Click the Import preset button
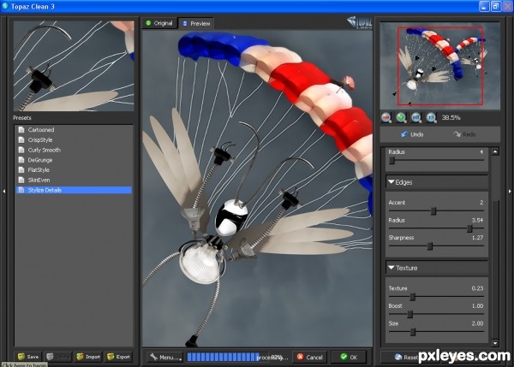514x367 pixels. pos(88,357)
